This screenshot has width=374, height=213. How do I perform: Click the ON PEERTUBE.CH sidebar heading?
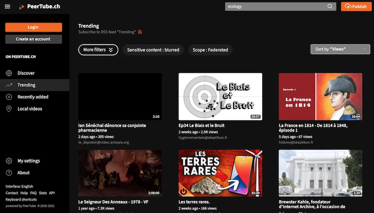tap(21, 57)
